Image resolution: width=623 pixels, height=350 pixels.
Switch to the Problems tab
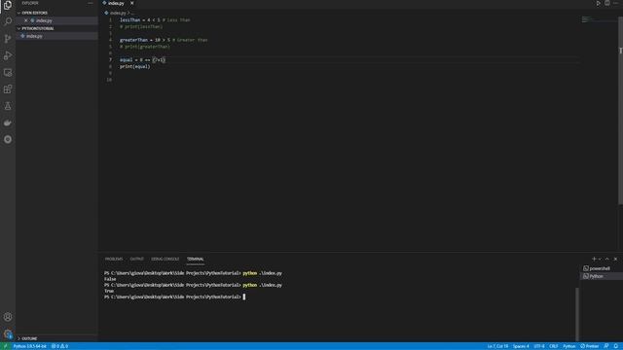[x=114, y=260]
